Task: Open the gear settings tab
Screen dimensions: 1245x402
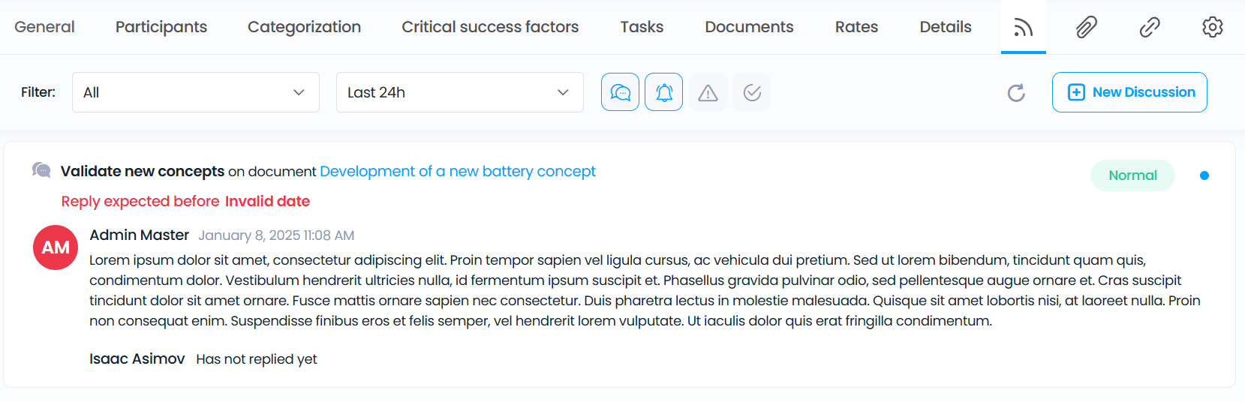Action: (x=1213, y=27)
